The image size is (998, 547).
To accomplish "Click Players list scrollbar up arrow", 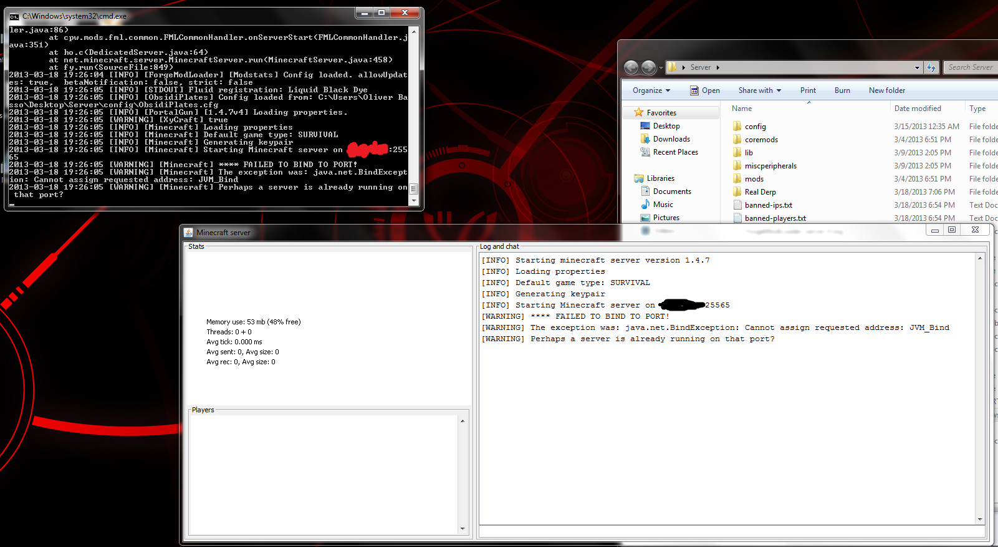I will (463, 421).
